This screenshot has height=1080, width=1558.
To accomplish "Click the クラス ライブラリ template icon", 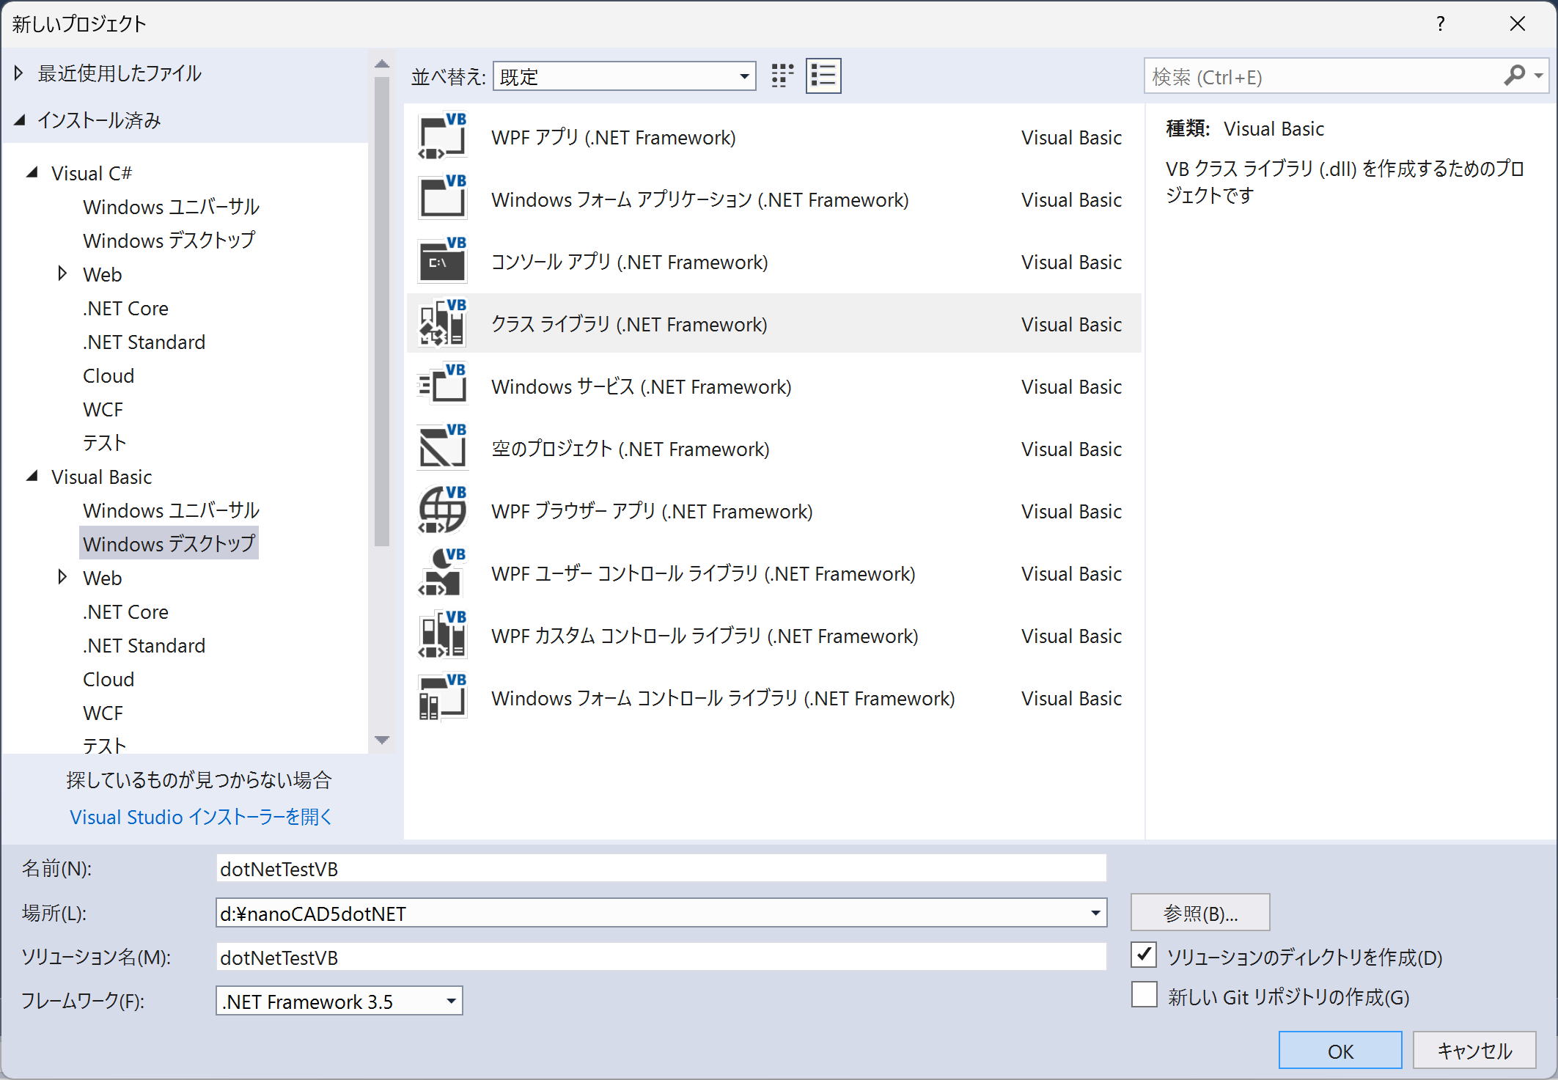I will (x=442, y=323).
